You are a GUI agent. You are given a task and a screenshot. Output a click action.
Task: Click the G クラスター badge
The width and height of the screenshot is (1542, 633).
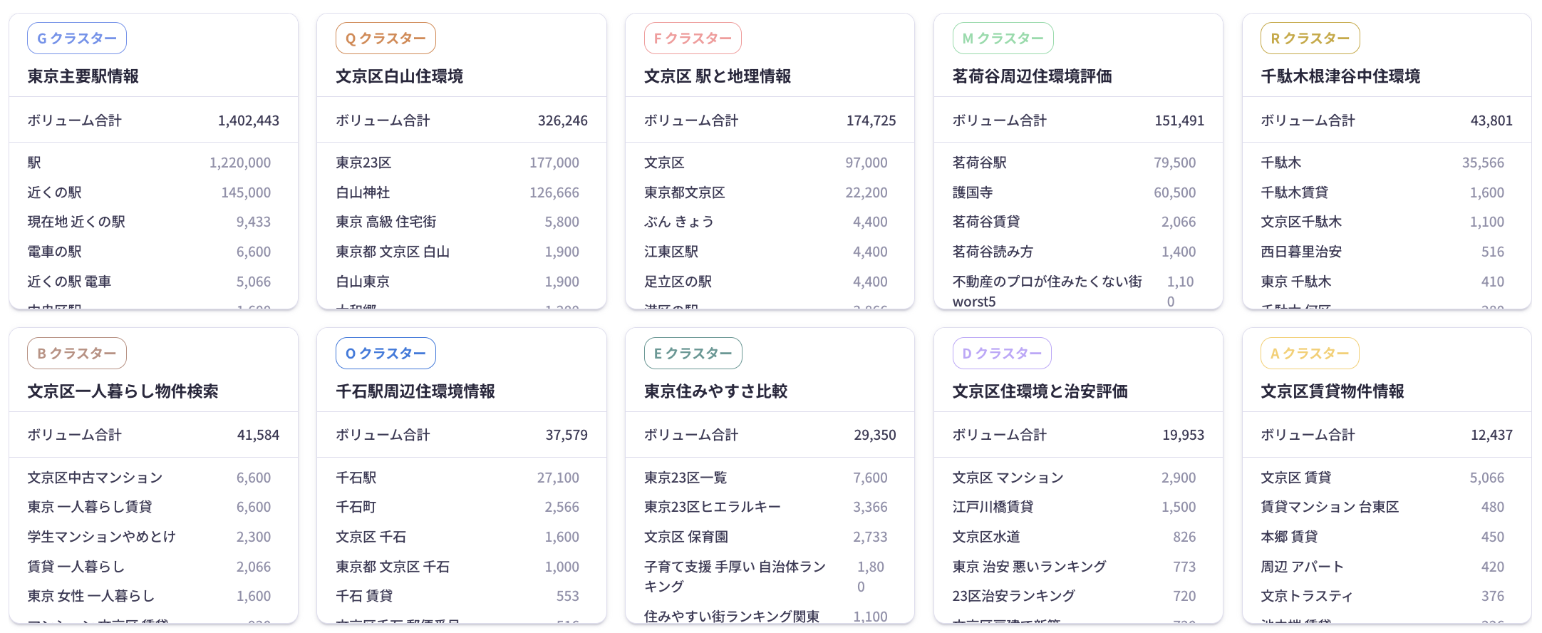click(77, 38)
